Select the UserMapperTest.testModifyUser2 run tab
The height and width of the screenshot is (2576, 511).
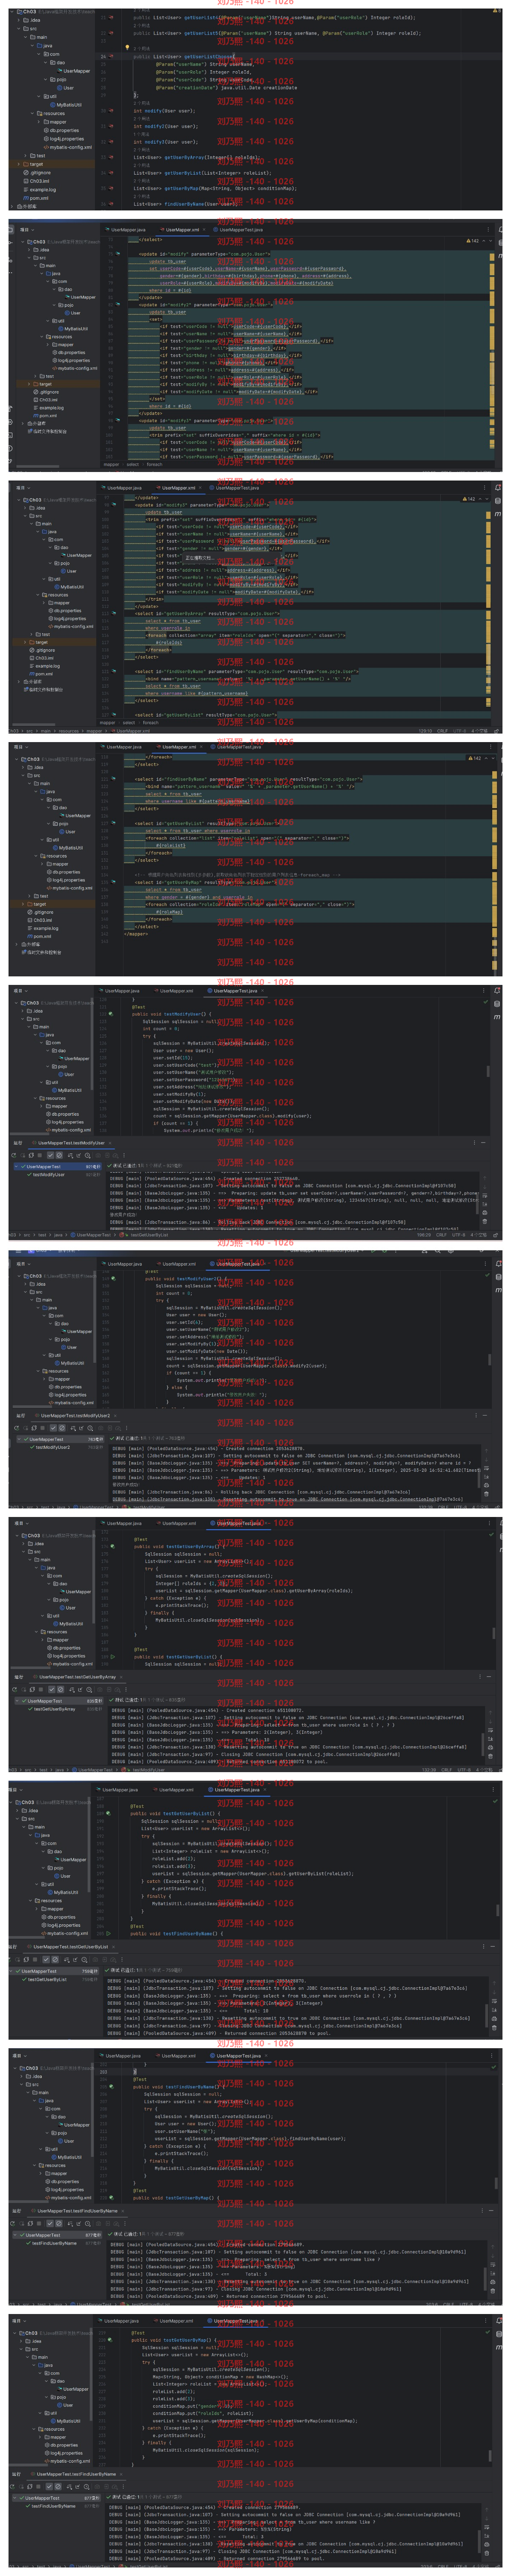point(74,1415)
